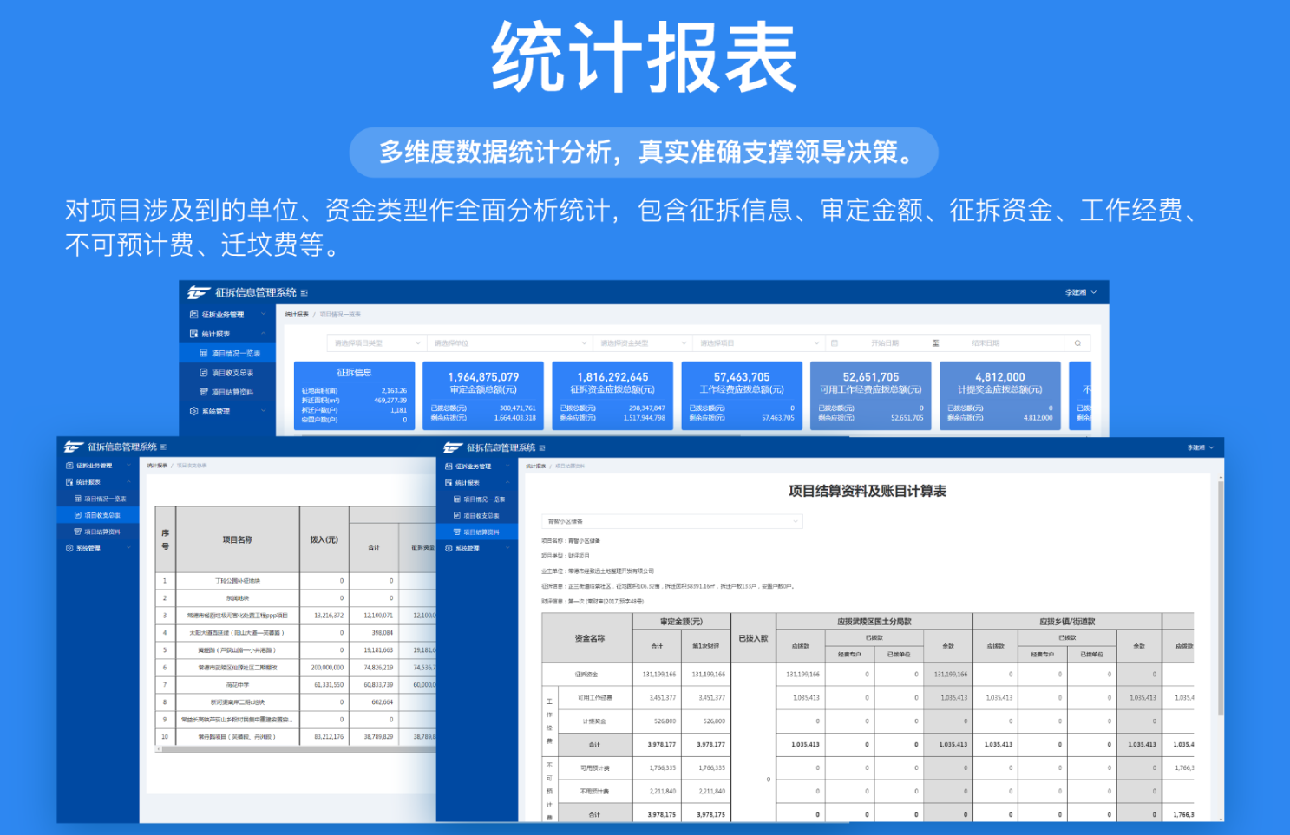Click the 拨入(元) column header

324,539
